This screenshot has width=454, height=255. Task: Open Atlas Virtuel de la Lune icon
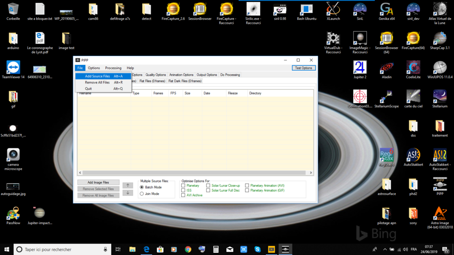pos(440,13)
